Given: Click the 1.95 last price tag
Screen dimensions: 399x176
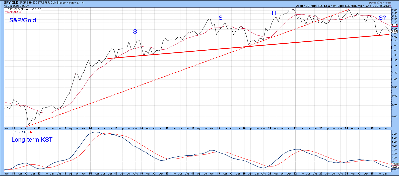Looking at the screenshot, I should [x=394, y=32].
